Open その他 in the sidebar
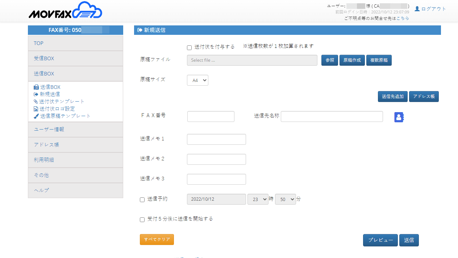This screenshot has width=458, height=258. 75,175
